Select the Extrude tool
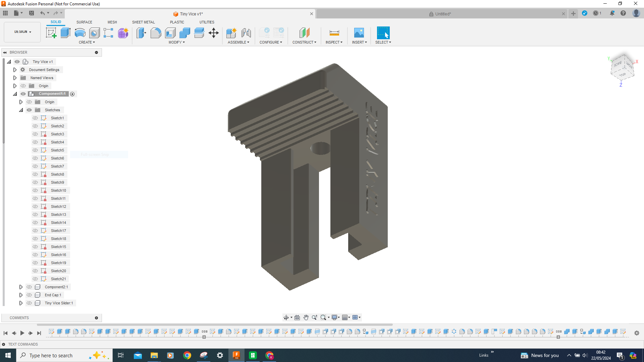The height and width of the screenshot is (362, 644). coord(65,33)
